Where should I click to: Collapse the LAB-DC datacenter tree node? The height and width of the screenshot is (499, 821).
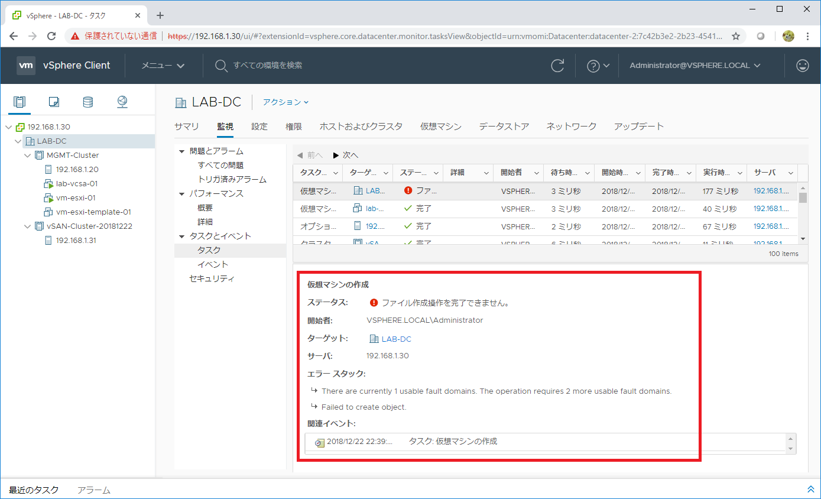click(18, 141)
